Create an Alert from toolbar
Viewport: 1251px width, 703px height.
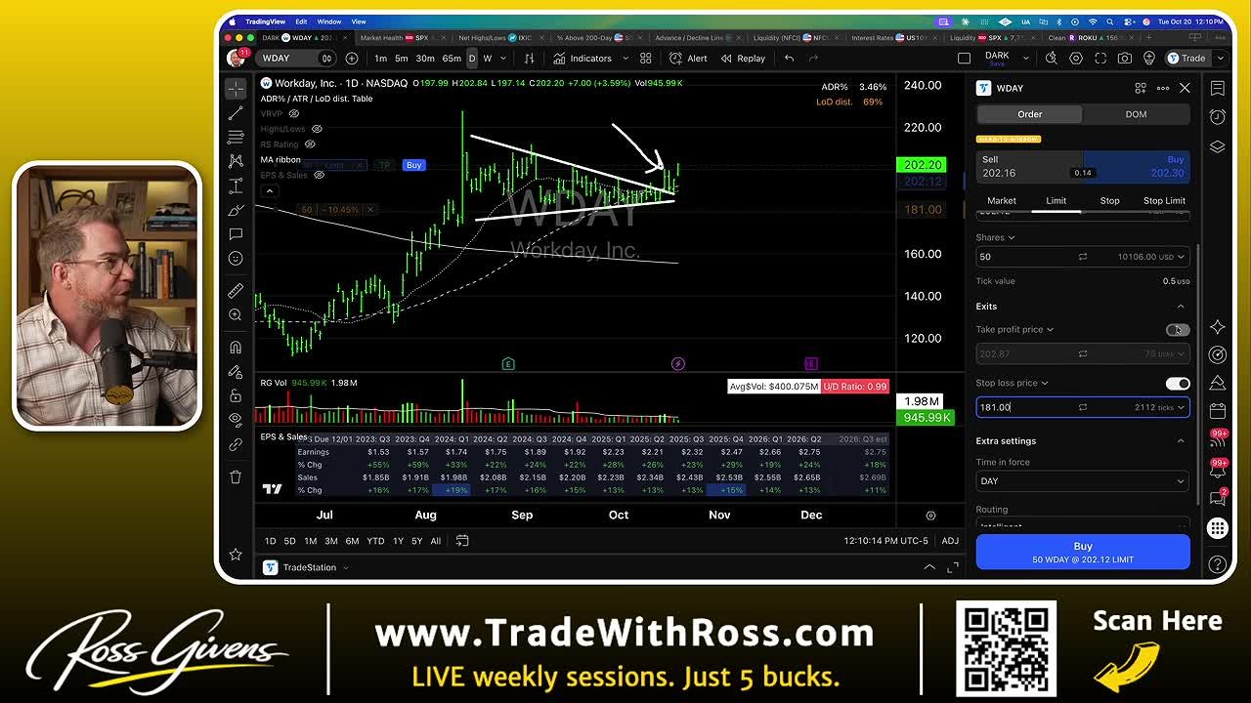[689, 59]
